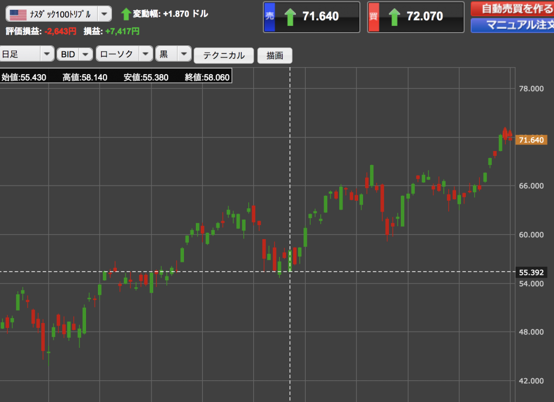The image size is (554, 402).
Task: Click the 描画 drawing button
Action: coord(274,56)
